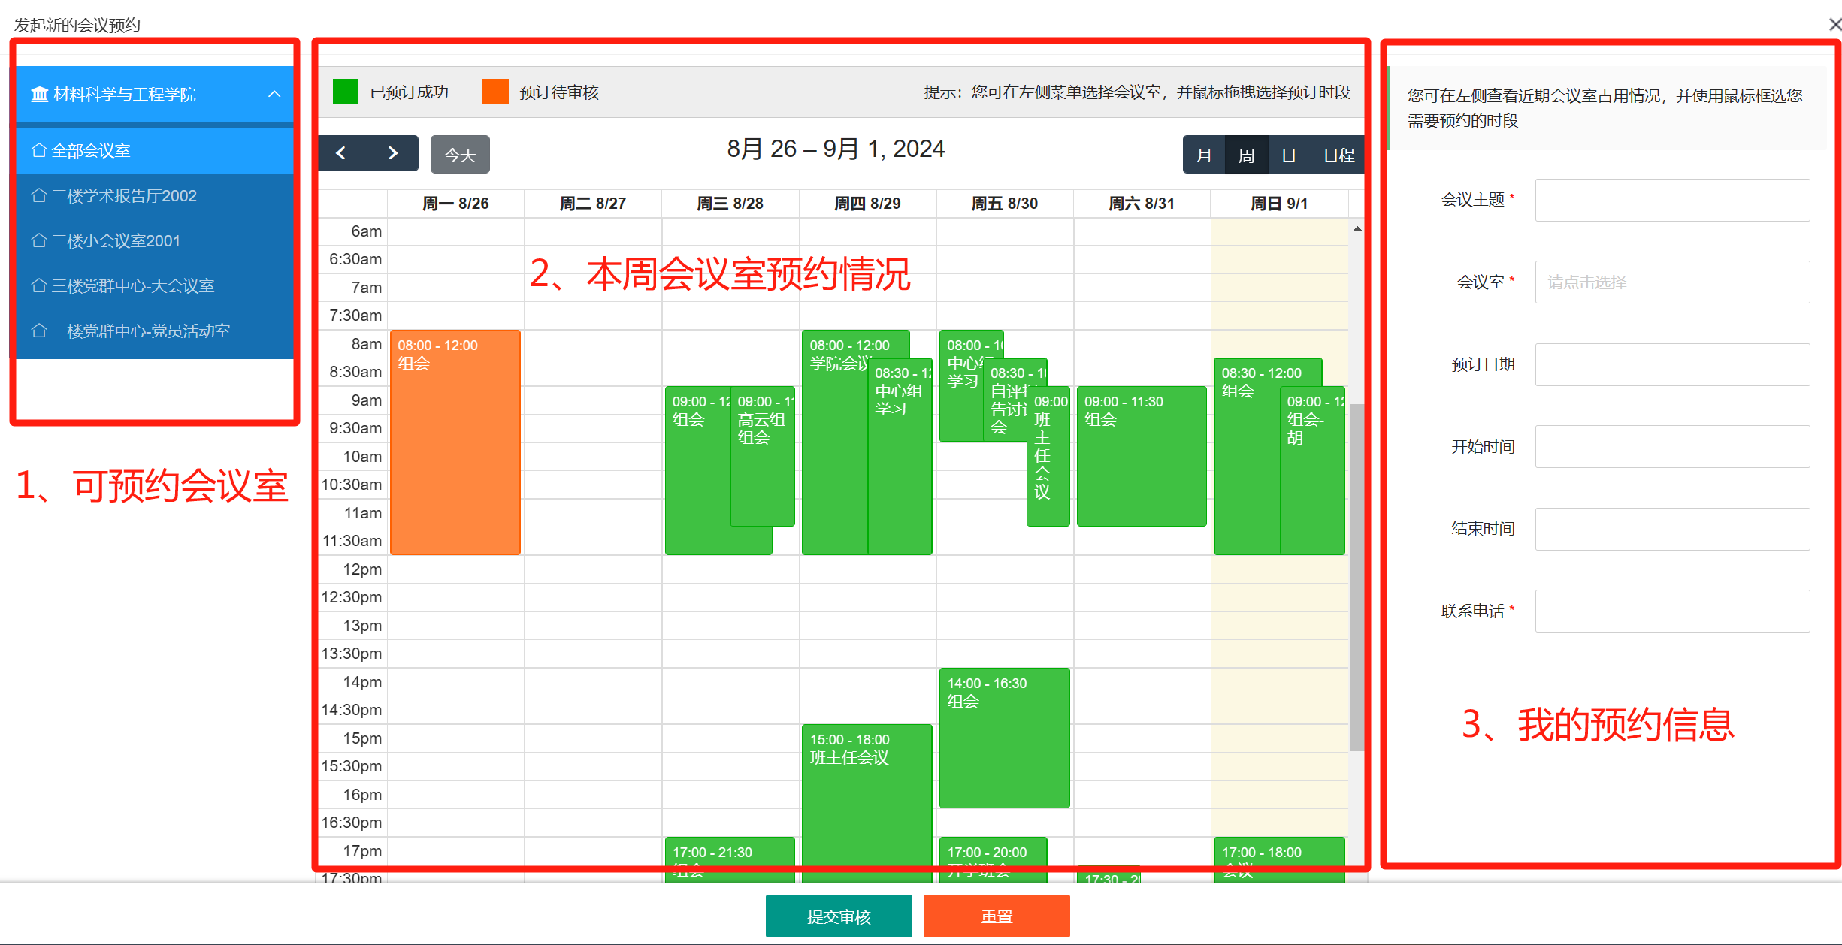Jump to today with the 今天 button
This screenshot has height=945, width=1842.
click(460, 155)
